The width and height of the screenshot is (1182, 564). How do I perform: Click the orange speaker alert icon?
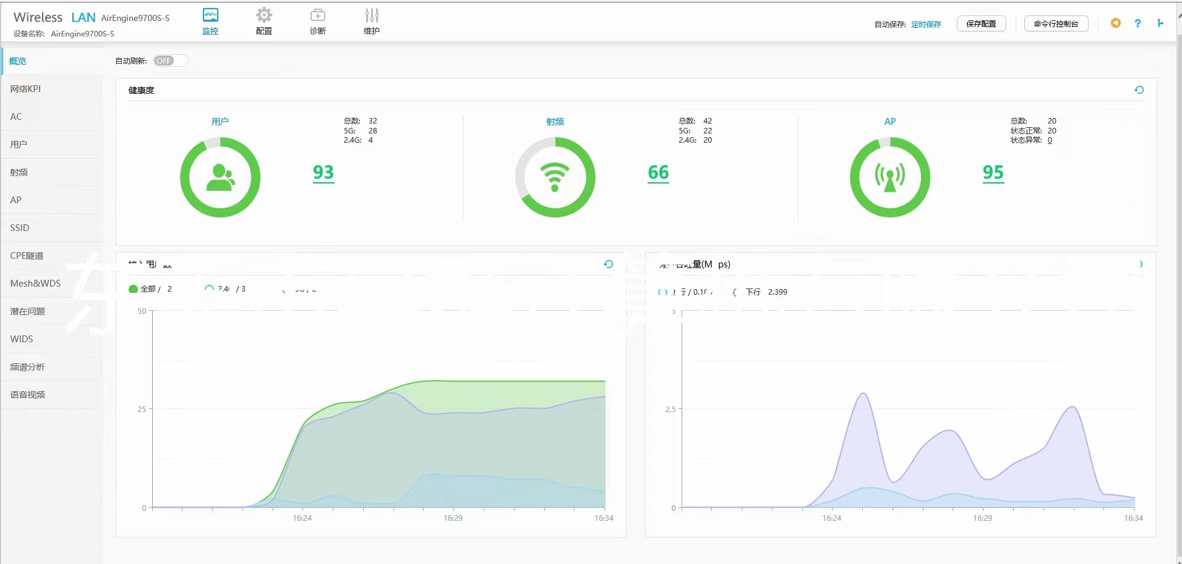click(1116, 23)
